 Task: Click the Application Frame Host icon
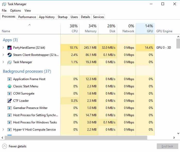coord(10,79)
